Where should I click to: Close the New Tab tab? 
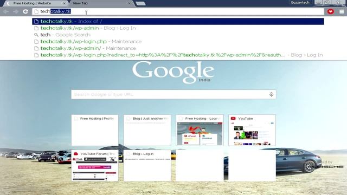129,3
